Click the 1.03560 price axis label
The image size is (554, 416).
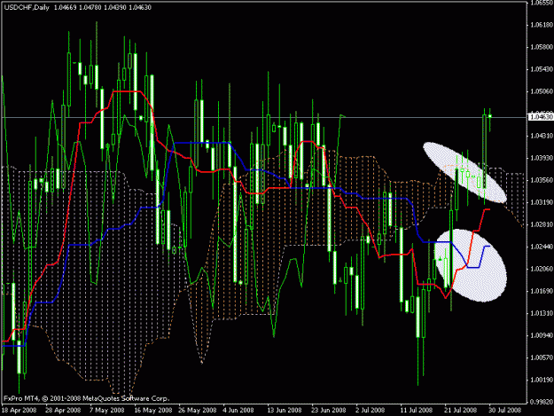pyautogui.click(x=542, y=180)
